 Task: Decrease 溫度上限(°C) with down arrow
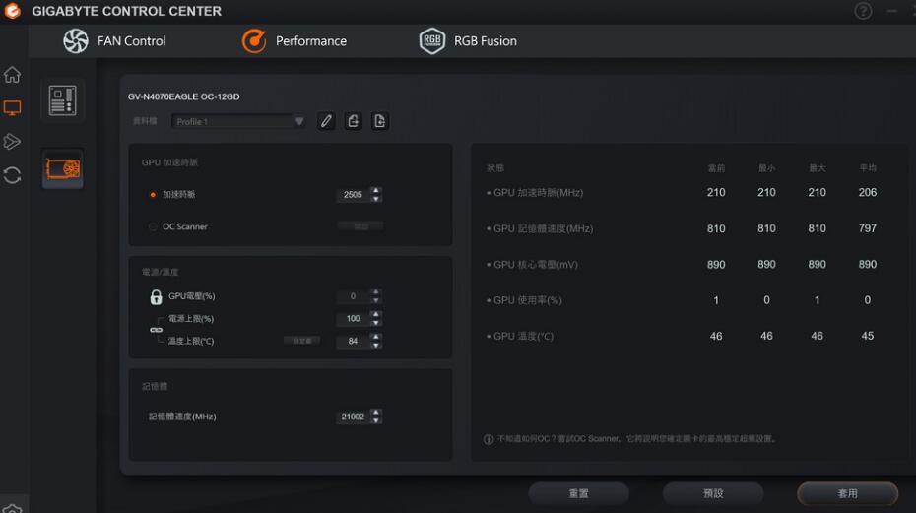click(376, 345)
